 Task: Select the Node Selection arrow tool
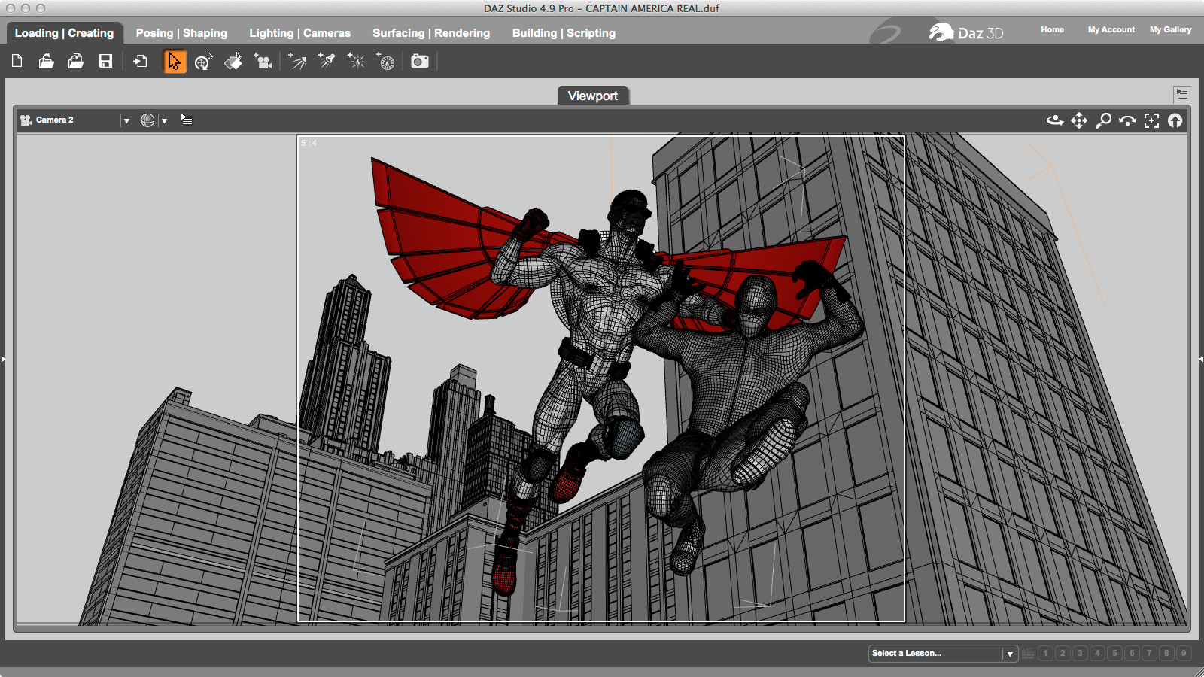pyautogui.click(x=175, y=61)
